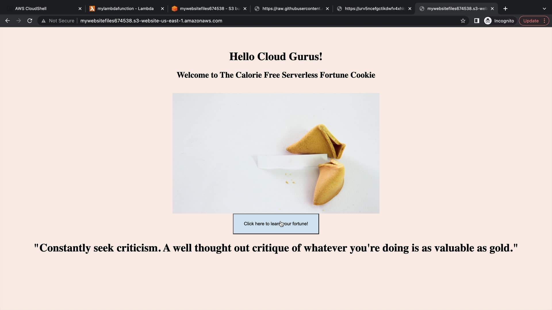Open the Update menu button
The image size is (552, 310).
point(534,21)
